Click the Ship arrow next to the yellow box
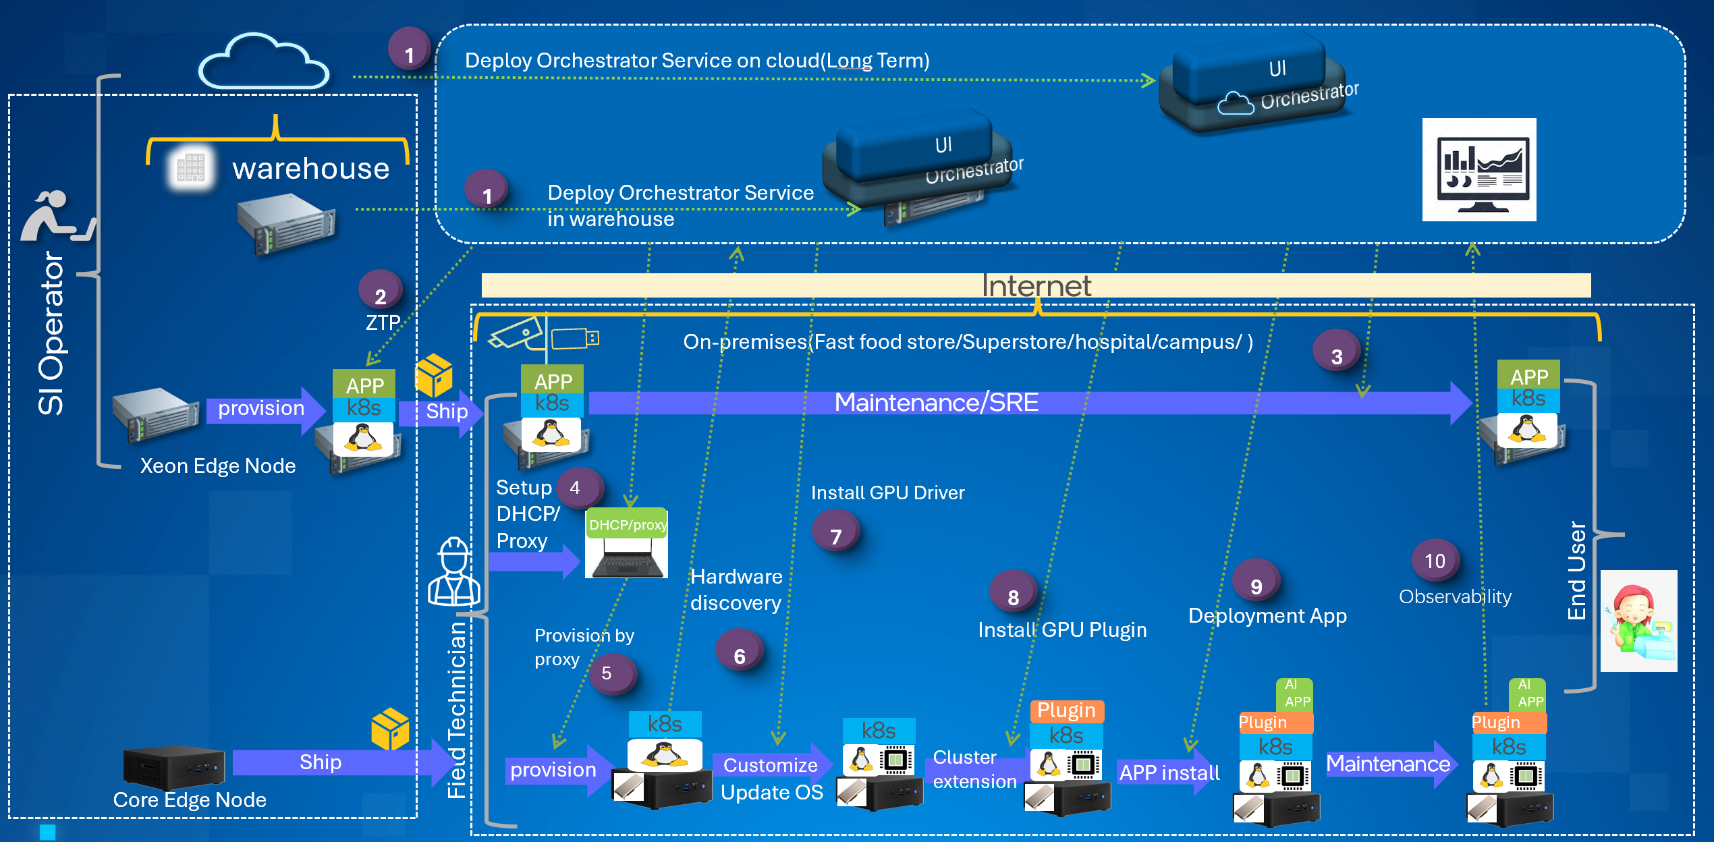 pyautogui.click(x=441, y=413)
